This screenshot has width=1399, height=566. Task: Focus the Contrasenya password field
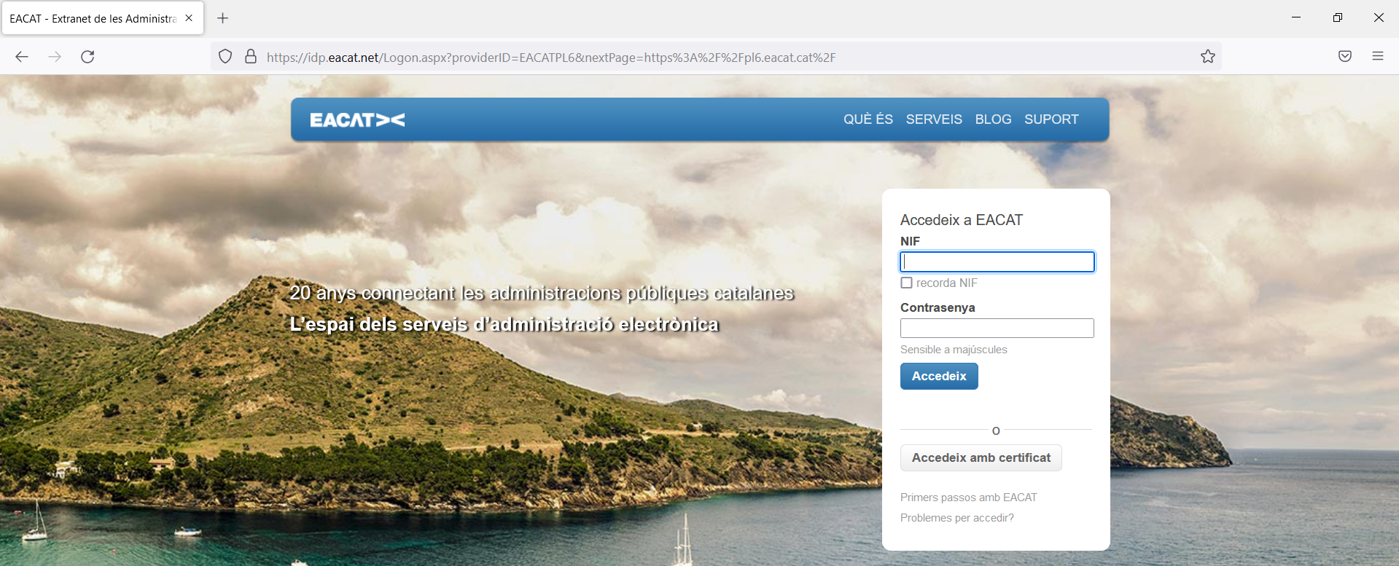(997, 328)
